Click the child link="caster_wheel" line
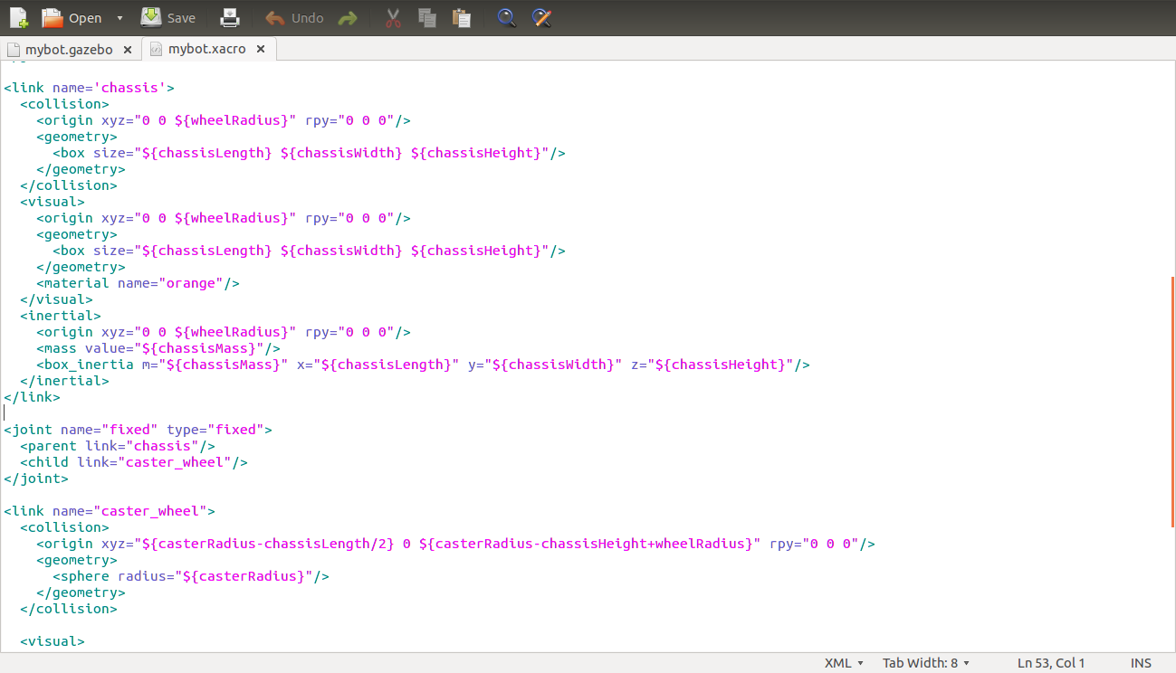1176x673 pixels. [x=134, y=462]
